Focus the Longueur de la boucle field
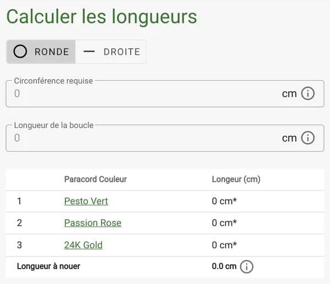The height and width of the screenshot is (284, 330). pyautogui.click(x=143, y=138)
